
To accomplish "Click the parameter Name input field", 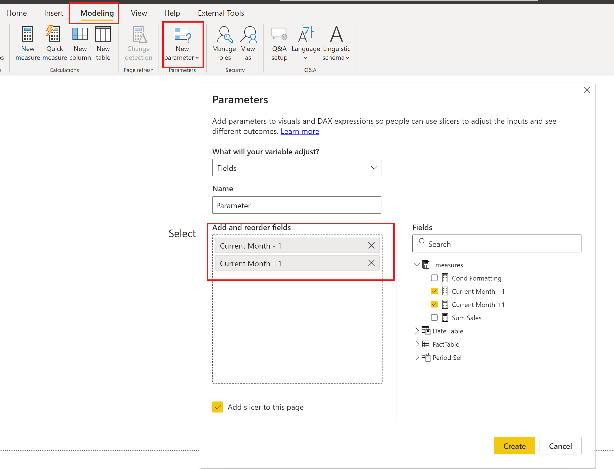I will coord(297,205).
